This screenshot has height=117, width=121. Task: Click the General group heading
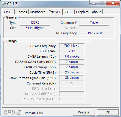12,17
